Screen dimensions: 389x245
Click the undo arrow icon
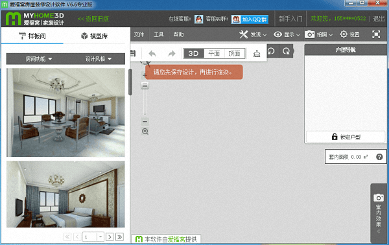point(152,53)
